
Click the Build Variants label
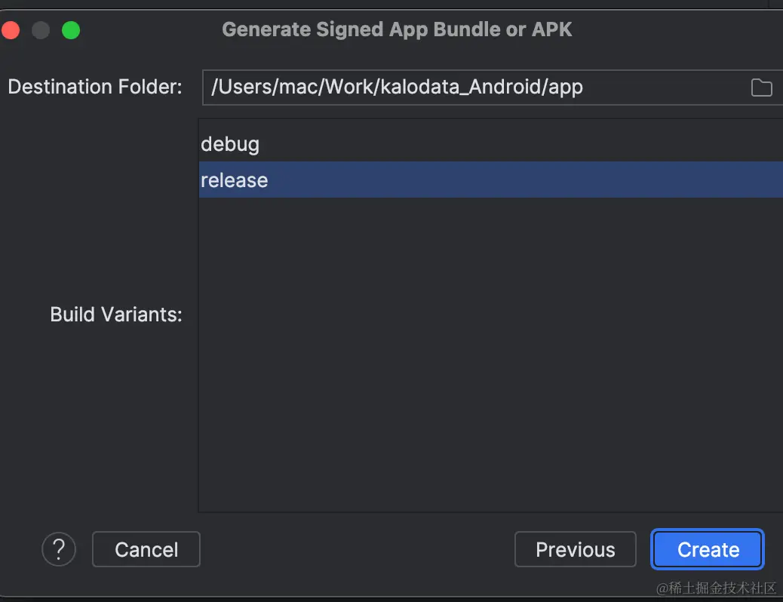[x=116, y=315]
